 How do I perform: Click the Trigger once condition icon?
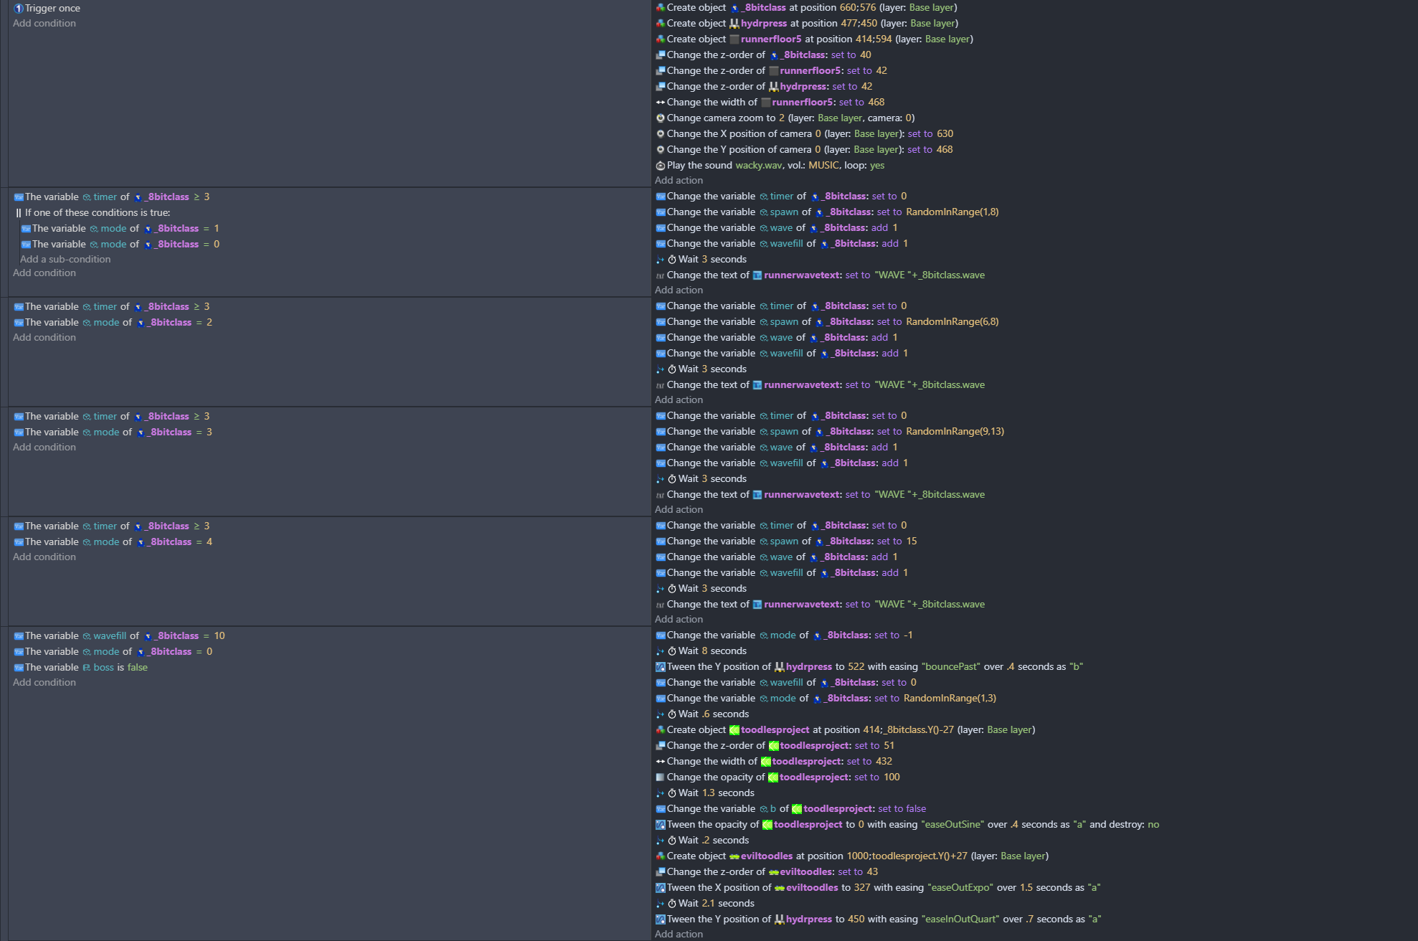tap(19, 9)
